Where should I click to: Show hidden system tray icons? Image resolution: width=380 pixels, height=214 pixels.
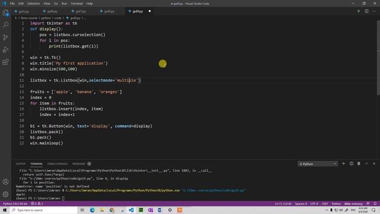click(326, 210)
